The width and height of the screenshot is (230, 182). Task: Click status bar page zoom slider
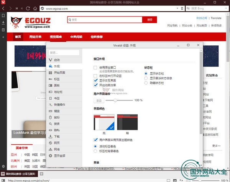point(205,180)
